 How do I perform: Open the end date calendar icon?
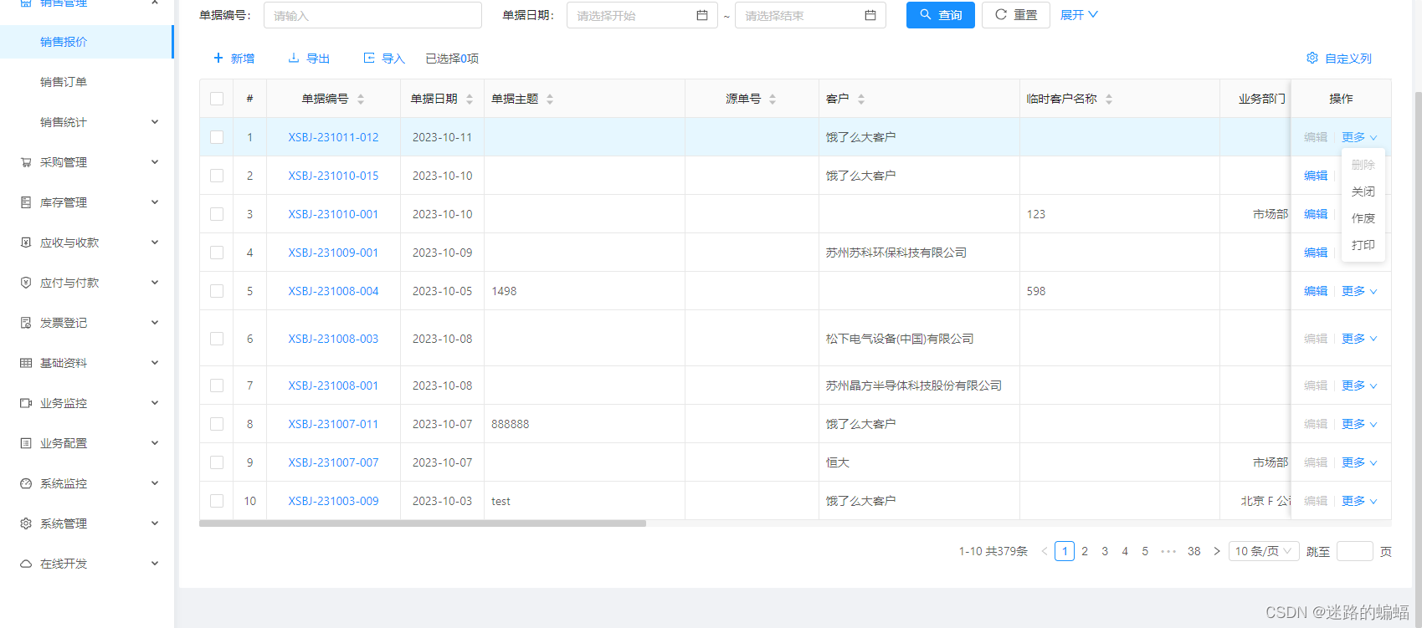pos(870,15)
